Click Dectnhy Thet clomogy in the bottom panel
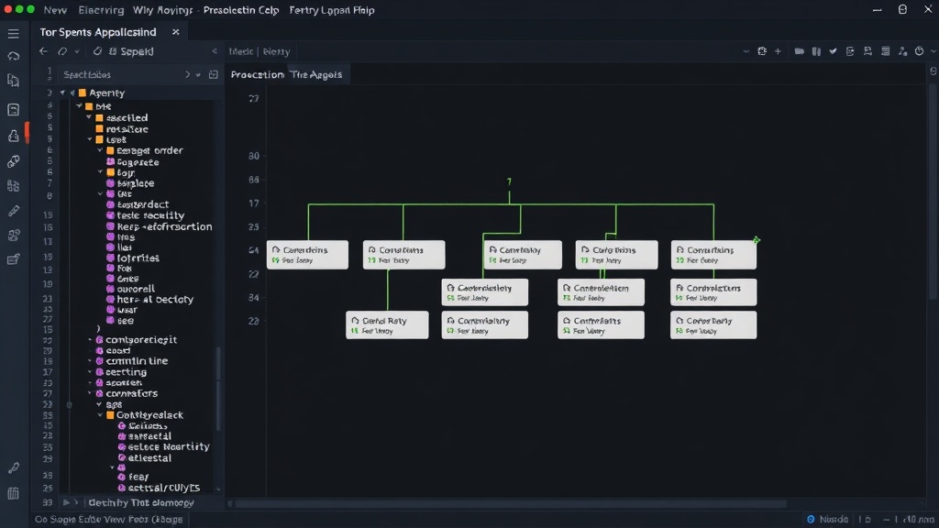This screenshot has width=939, height=528. tap(141, 502)
